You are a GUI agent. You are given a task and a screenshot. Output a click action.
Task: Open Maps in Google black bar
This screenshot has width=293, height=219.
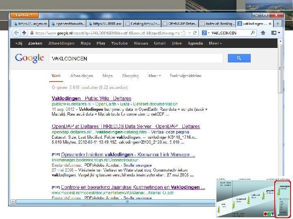[85, 43]
